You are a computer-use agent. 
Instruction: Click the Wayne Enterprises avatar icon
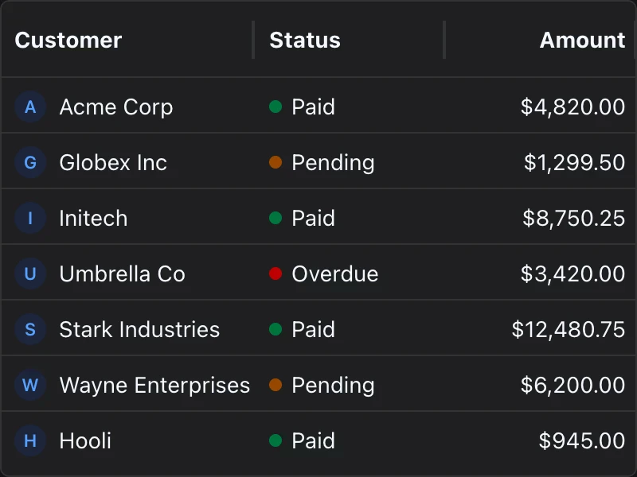click(x=30, y=385)
